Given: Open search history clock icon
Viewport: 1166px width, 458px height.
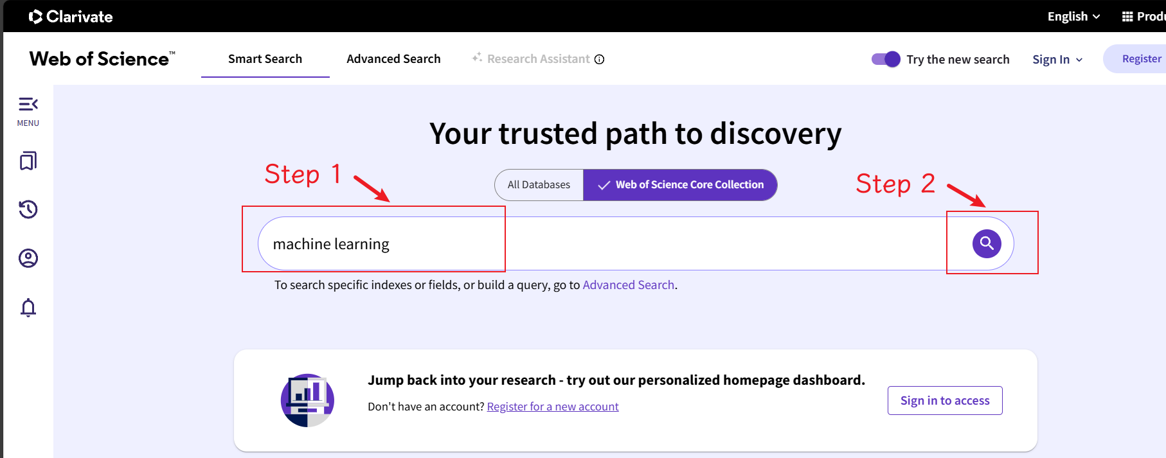Looking at the screenshot, I should click(28, 209).
